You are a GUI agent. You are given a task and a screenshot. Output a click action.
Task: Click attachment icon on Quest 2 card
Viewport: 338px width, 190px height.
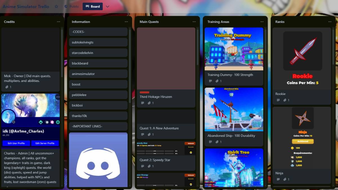coord(149,166)
